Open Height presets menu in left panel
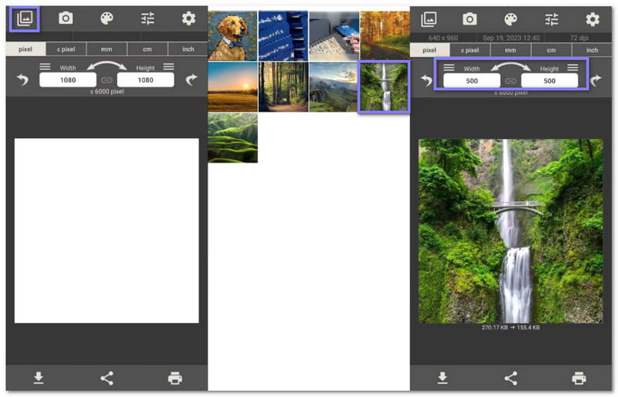Image resolution: width=618 pixels, height=397 pixels. click(x=168, y=66)
